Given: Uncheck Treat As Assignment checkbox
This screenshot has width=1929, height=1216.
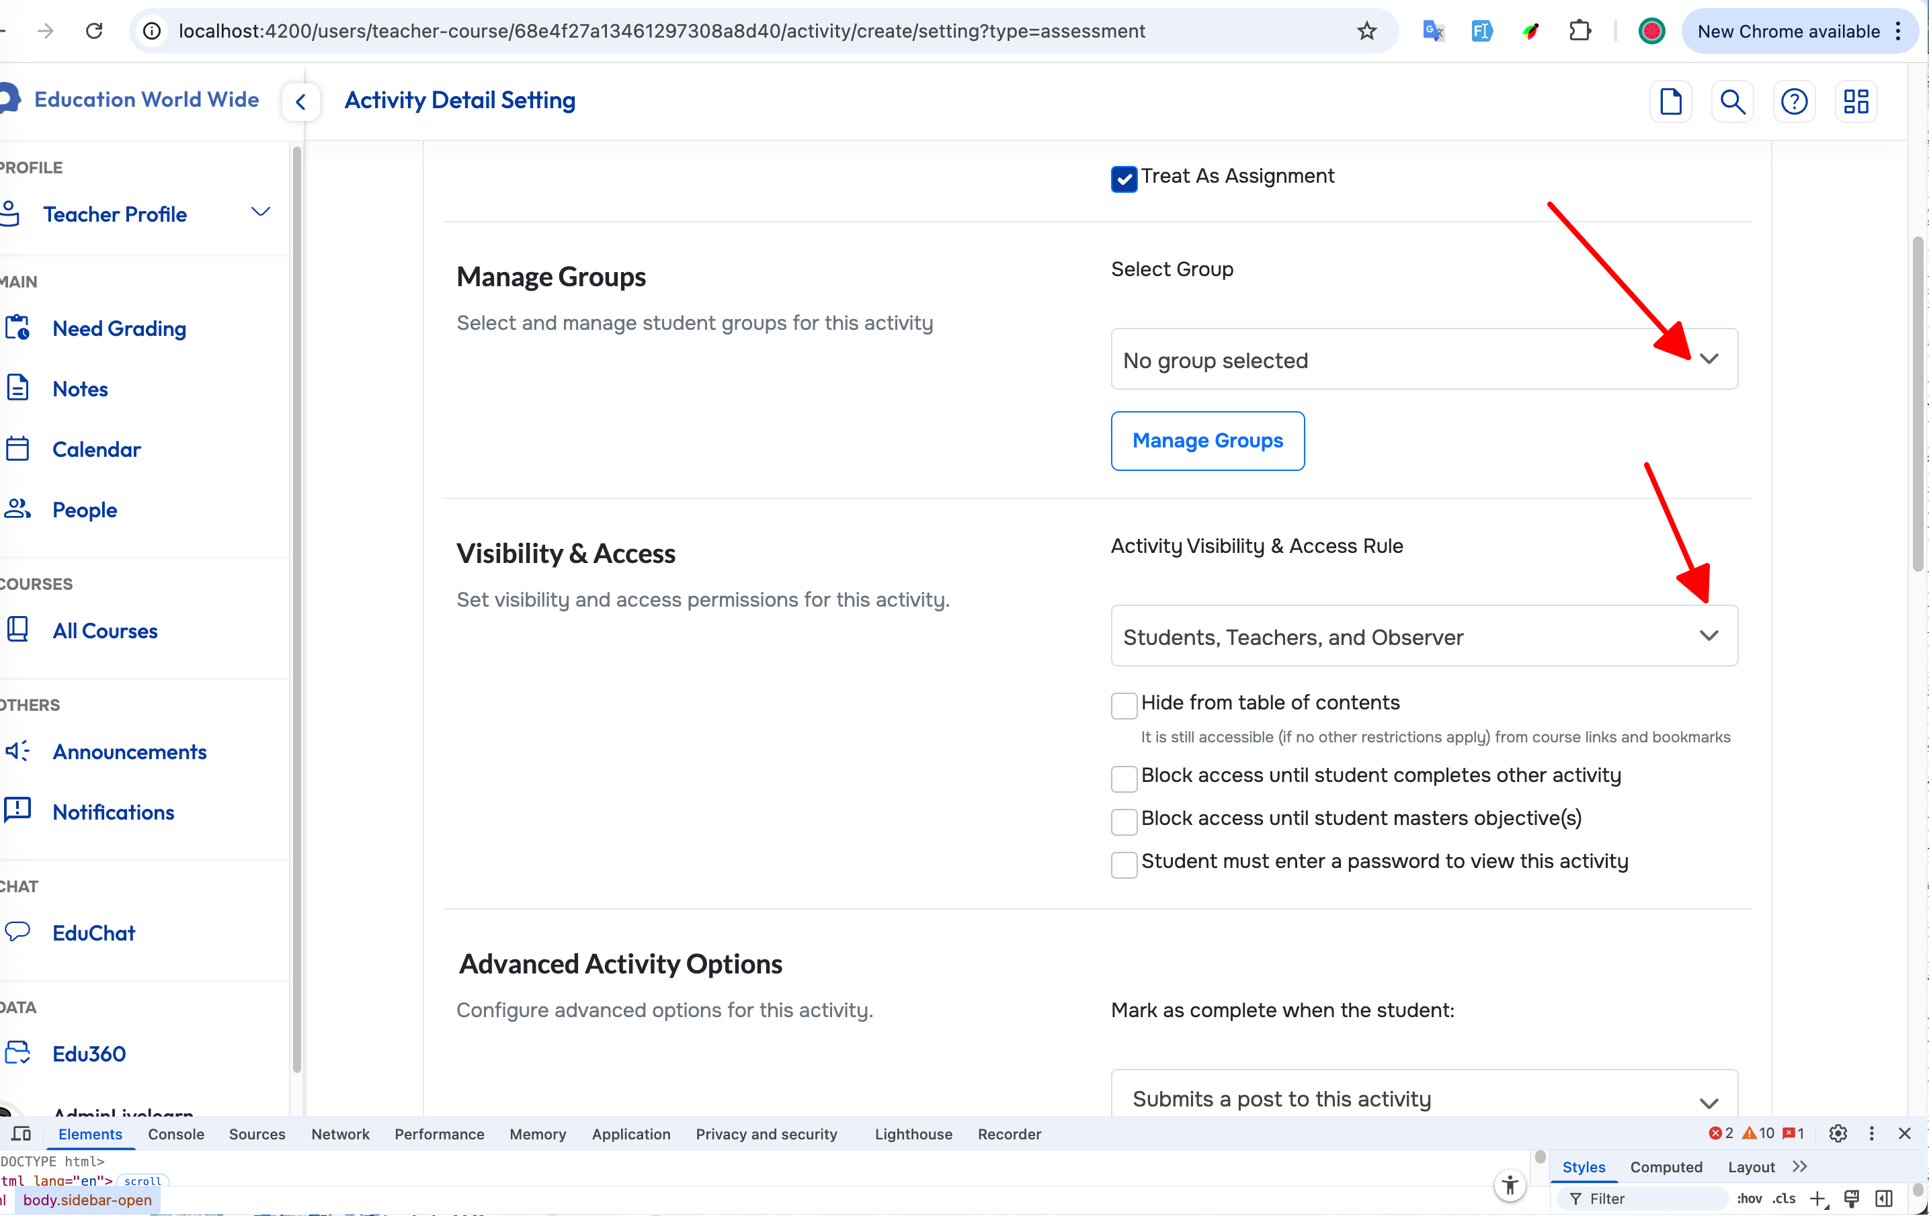Looking at the screenshot, I should click(1124, 179).
